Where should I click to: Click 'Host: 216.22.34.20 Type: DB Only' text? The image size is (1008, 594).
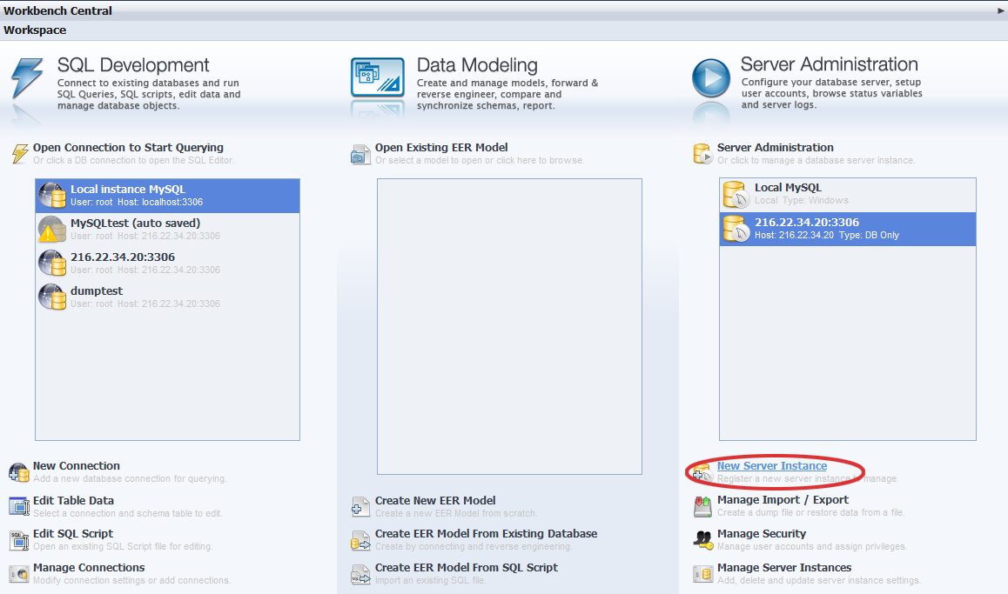827,235
